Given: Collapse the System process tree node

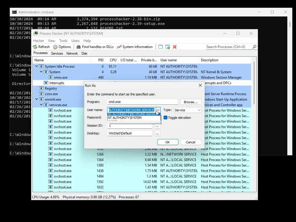Looking at the screenshot, I should pos(41,72).
